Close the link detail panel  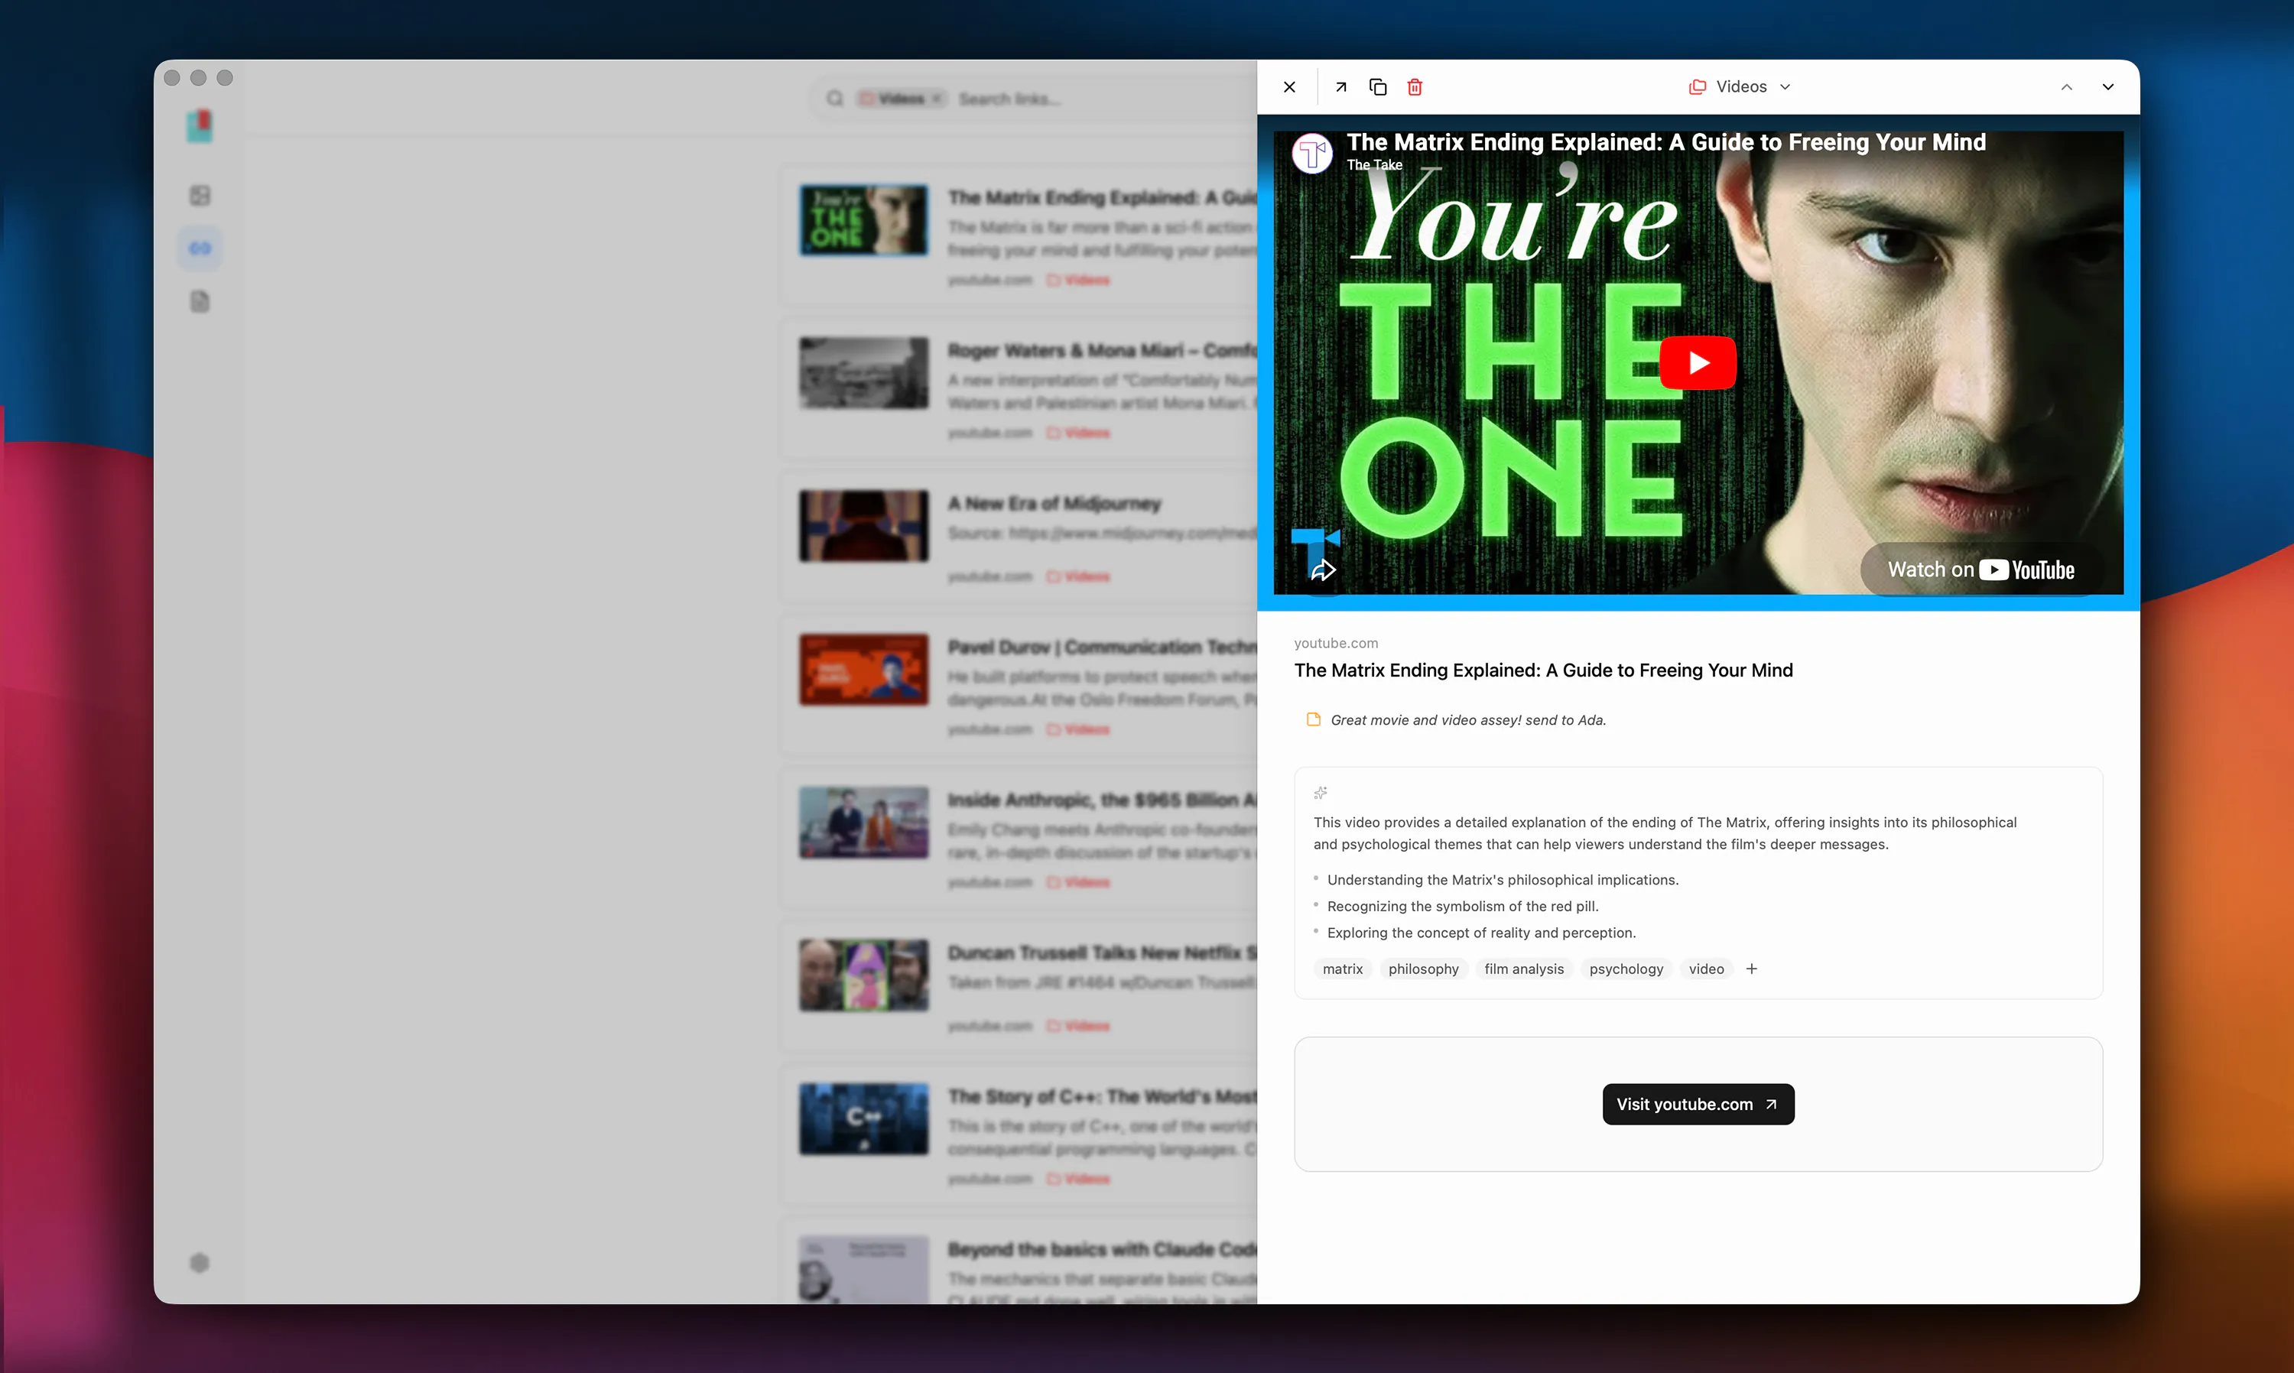1289,87
